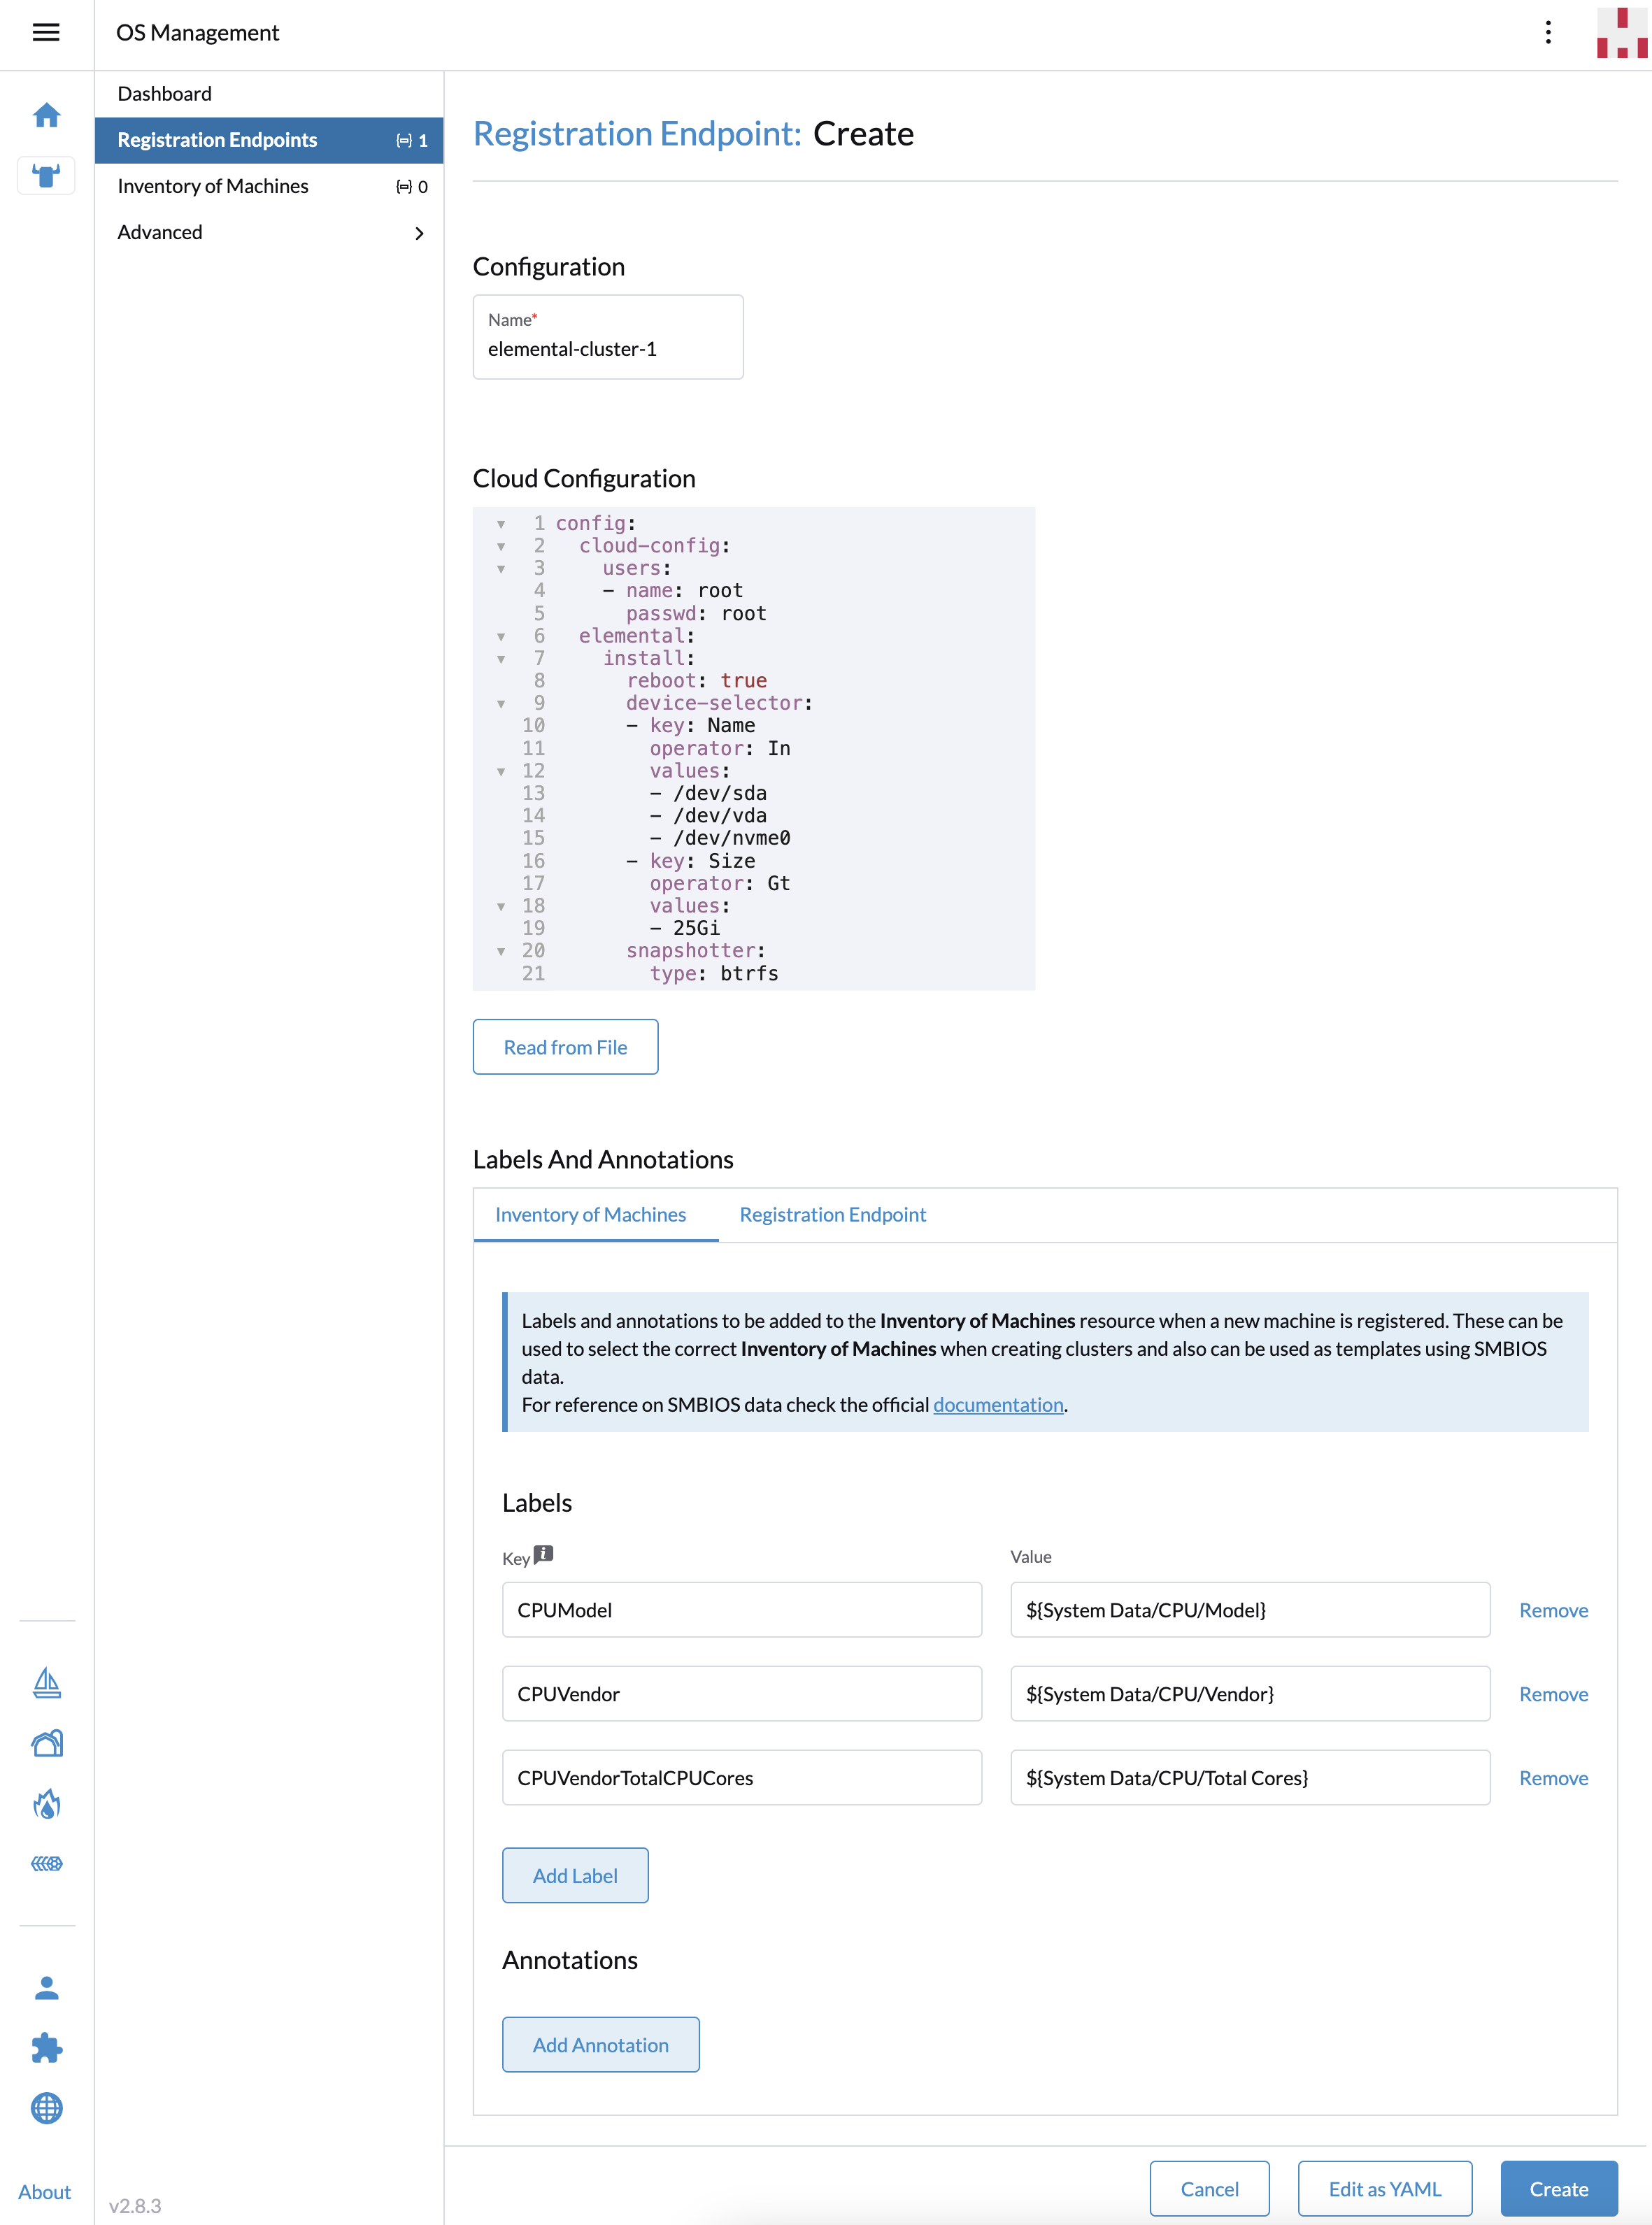Viewport: 1652px width, 2225px height.
Task: Select the Inventory of Machines tab
Action: [x=591, y=1215]
